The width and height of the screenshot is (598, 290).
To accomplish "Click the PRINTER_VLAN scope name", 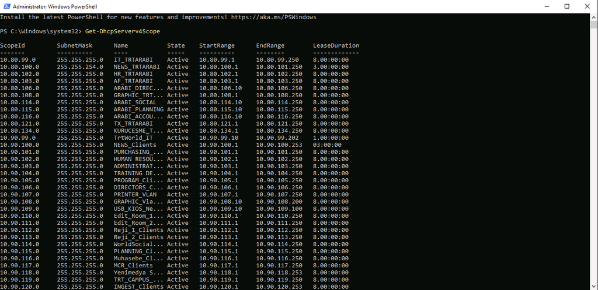I will 135,194.
